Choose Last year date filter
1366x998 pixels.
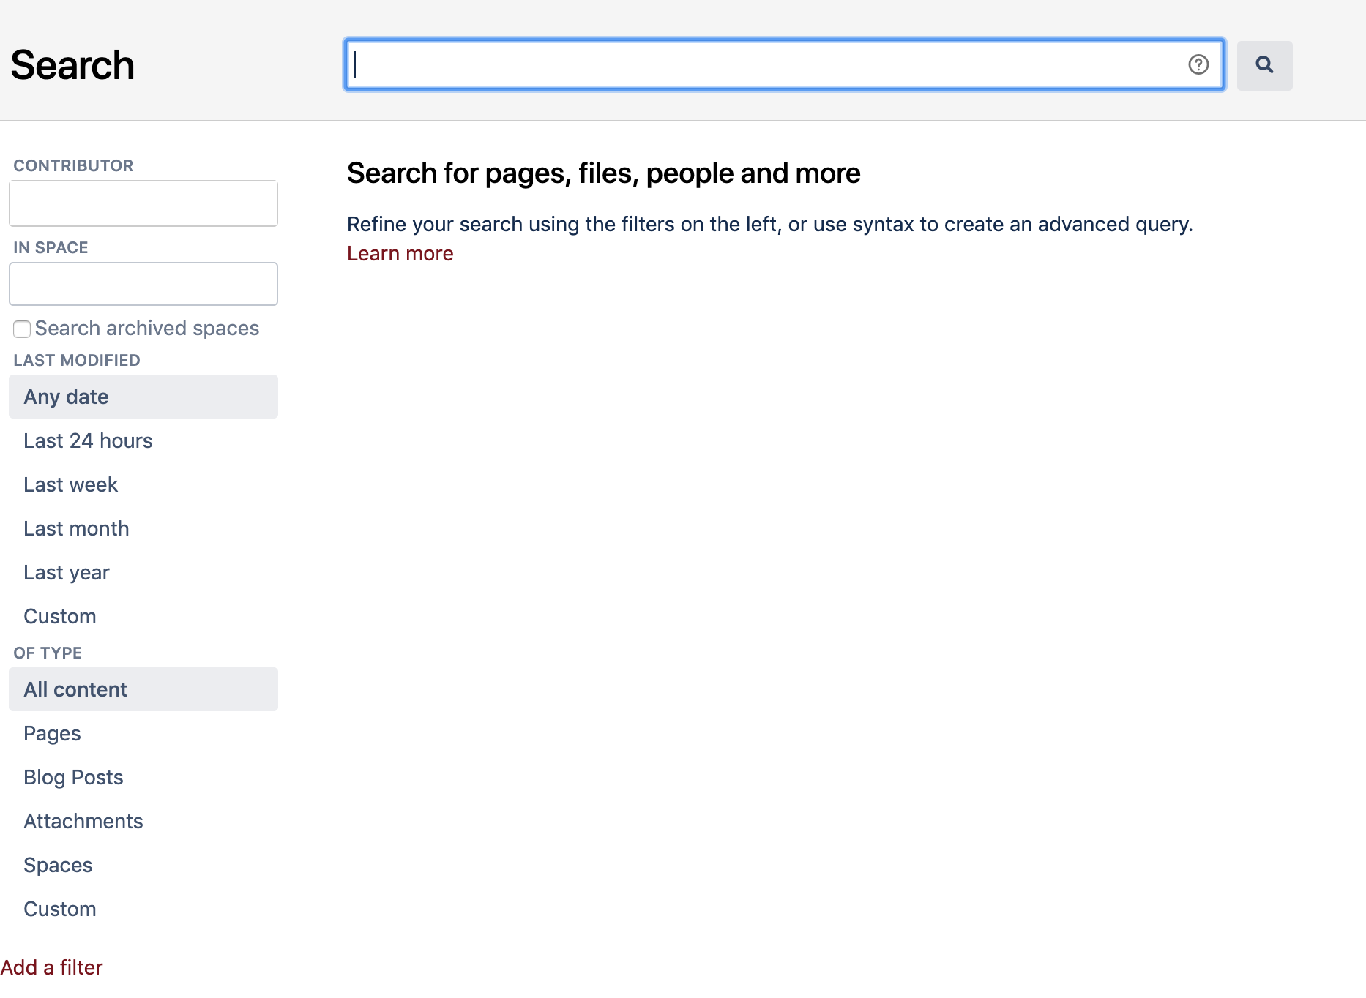pyautogui.click(x=67, y=572)
